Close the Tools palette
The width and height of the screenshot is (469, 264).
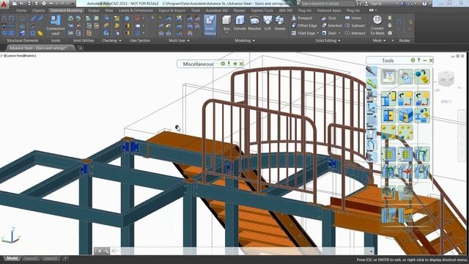point(431,60)
